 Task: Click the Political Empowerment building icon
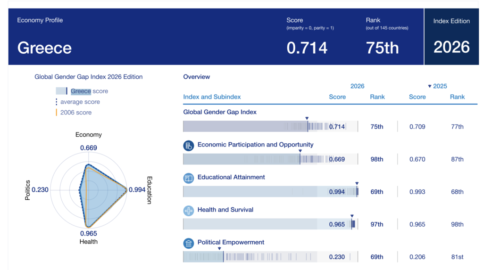click(189, 244)
